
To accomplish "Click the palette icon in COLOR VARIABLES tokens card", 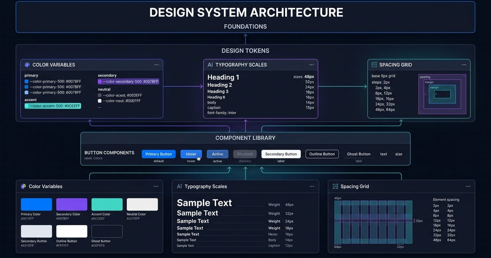I will click(27, 65).
